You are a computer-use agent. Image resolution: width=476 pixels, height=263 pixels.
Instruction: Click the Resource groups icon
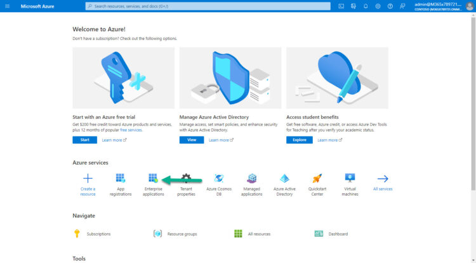point(157,234)
